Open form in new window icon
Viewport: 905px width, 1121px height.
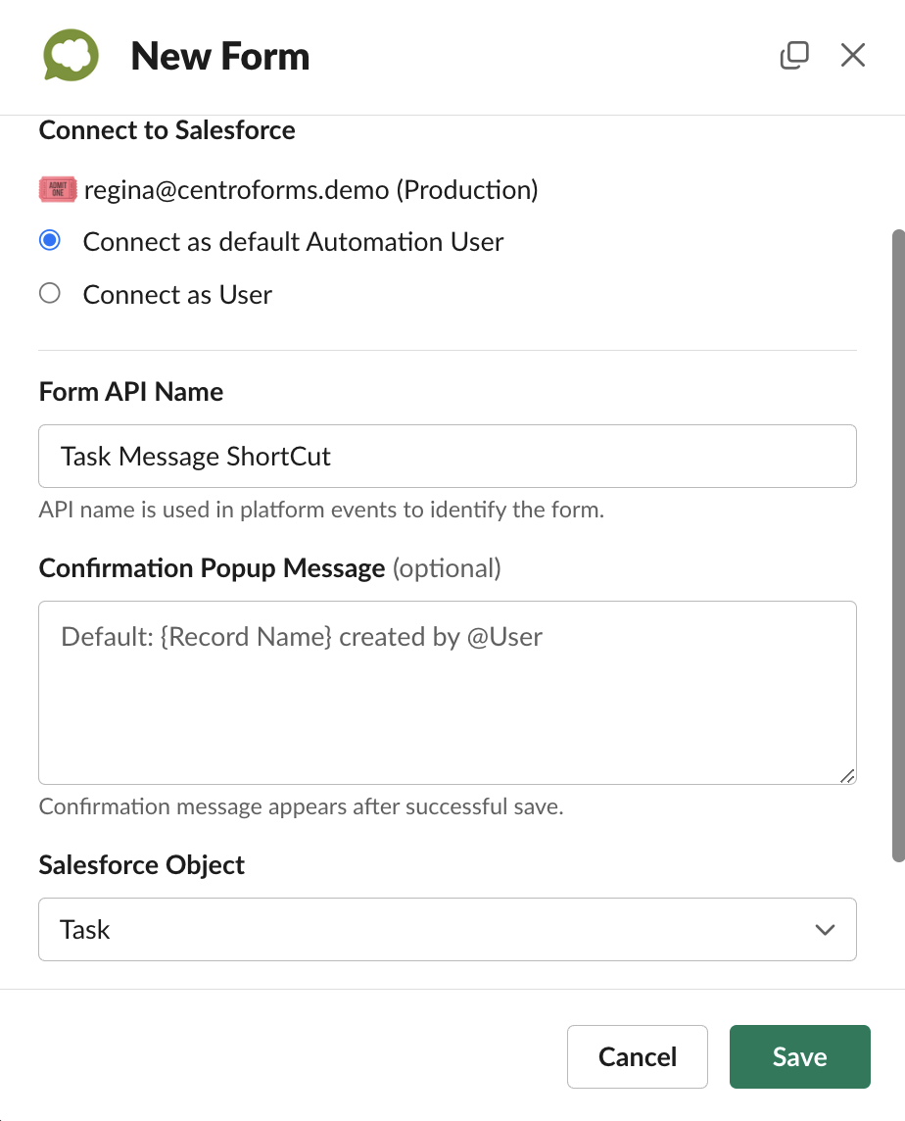(x=794, y=55)
